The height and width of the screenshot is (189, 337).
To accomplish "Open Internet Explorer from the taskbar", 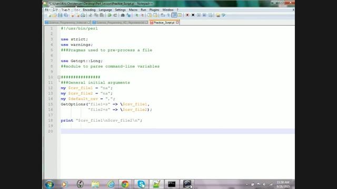I will pos(111,184).
